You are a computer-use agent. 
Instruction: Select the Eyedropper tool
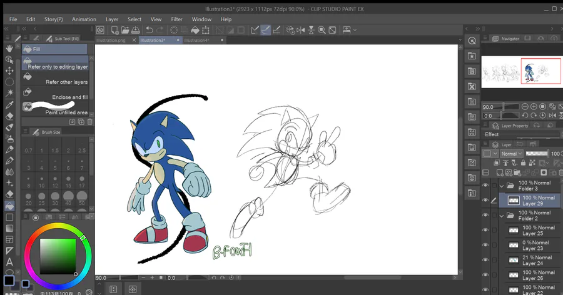pos(9,105)
